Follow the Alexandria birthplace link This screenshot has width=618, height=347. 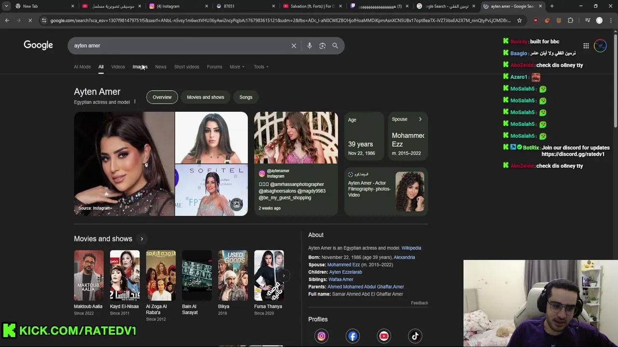pyautogui.click(x=404, y=257)
